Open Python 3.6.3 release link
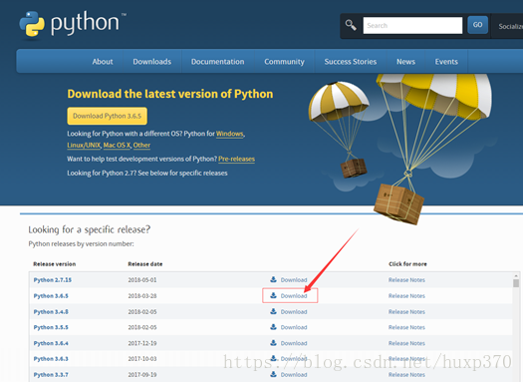The height and width of the screenshot is (382, 523). click(x=51, y=359)
